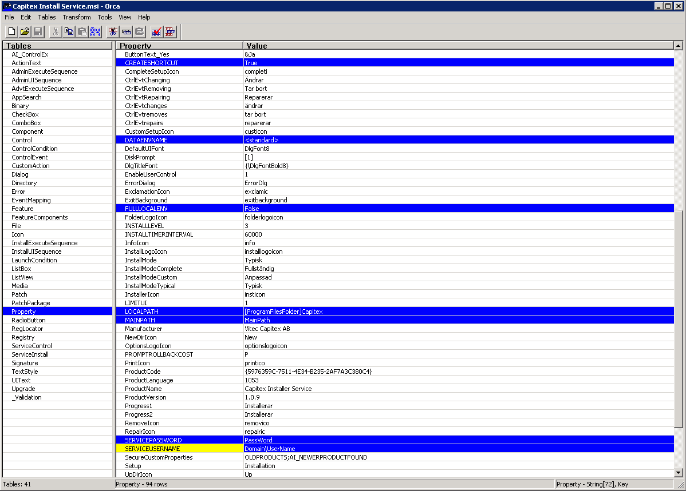686x491 pixels.
Task: Click the Cut Row icon with scissors
Action: (x=113, y=31)
